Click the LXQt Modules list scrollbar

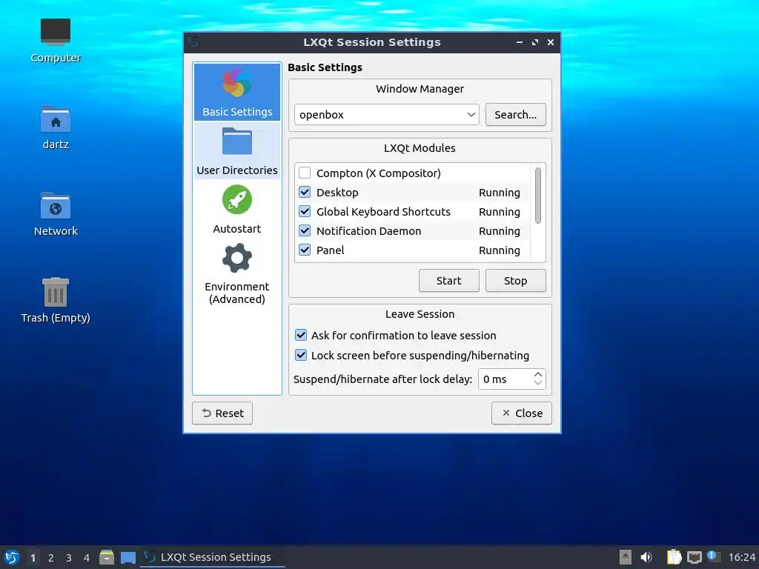pyautogui.click(x=538, y=196)
